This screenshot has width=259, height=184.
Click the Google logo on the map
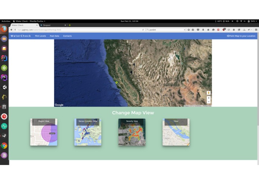[x=59, y=105]
